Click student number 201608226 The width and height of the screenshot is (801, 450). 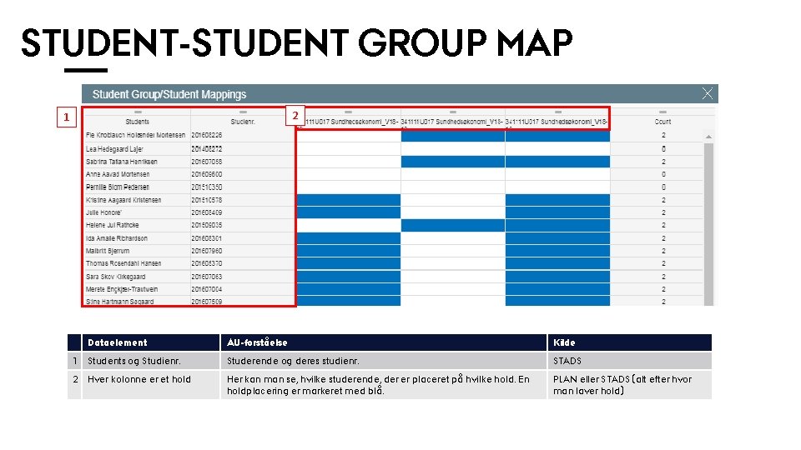tap(206, 135)
